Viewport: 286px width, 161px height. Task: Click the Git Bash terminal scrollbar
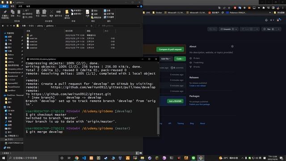click(x=158, y=120)
